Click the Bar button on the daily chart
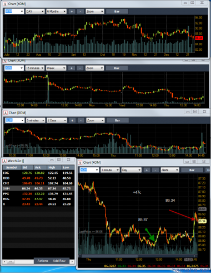This screenshot has height=273, width=211. [x=117, y=12]
